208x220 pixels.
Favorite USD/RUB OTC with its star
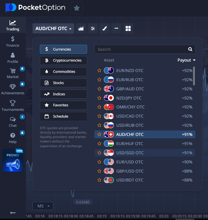[x=99, y=125]
